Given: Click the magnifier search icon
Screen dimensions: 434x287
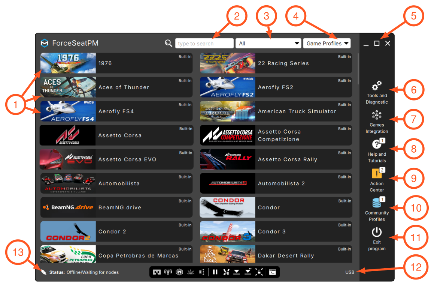Looking at the screenshot, I should [x=168, y=43].
